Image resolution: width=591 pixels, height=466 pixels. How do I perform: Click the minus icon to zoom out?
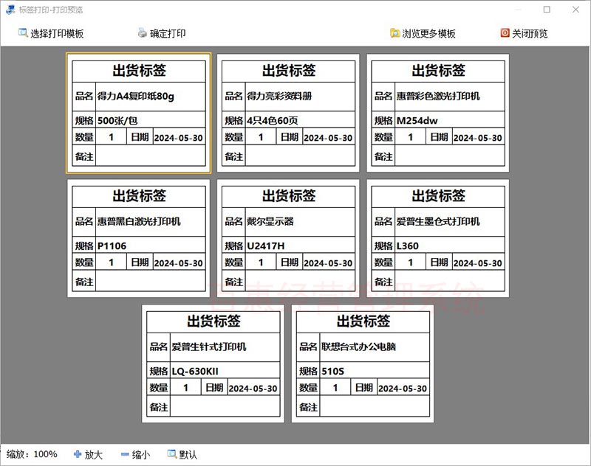pyautogui.click(x=125, y=454)
